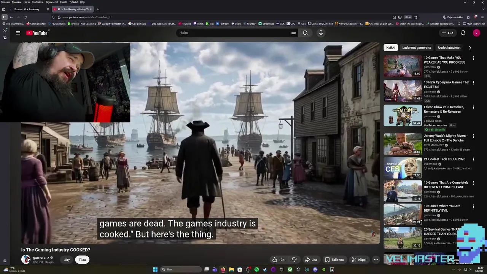Go back with browser back arrow

click(x=11, y=17)
